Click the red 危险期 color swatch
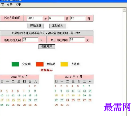This screenshot has height=116, width=136. pos(40,64)
